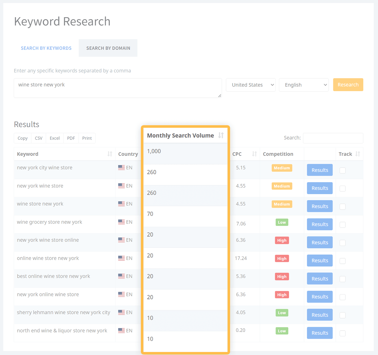378x355 pixels.
Task: Export results with the CSV button
Action: (x=39, y=138)
